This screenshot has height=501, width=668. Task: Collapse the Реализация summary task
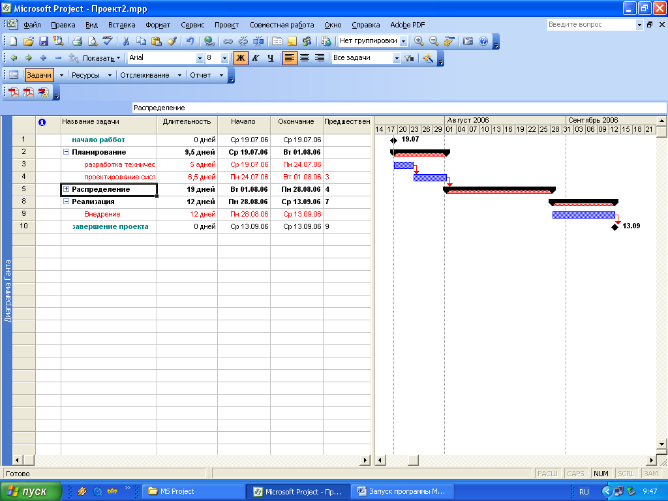point(66,202)
